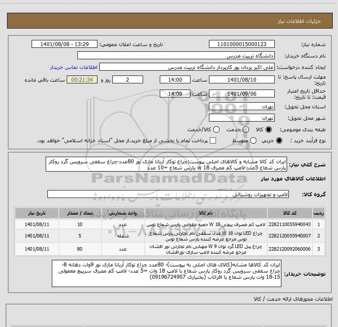Click item name لامپ کم مصرف پیچی 18 W

(206, 225)
